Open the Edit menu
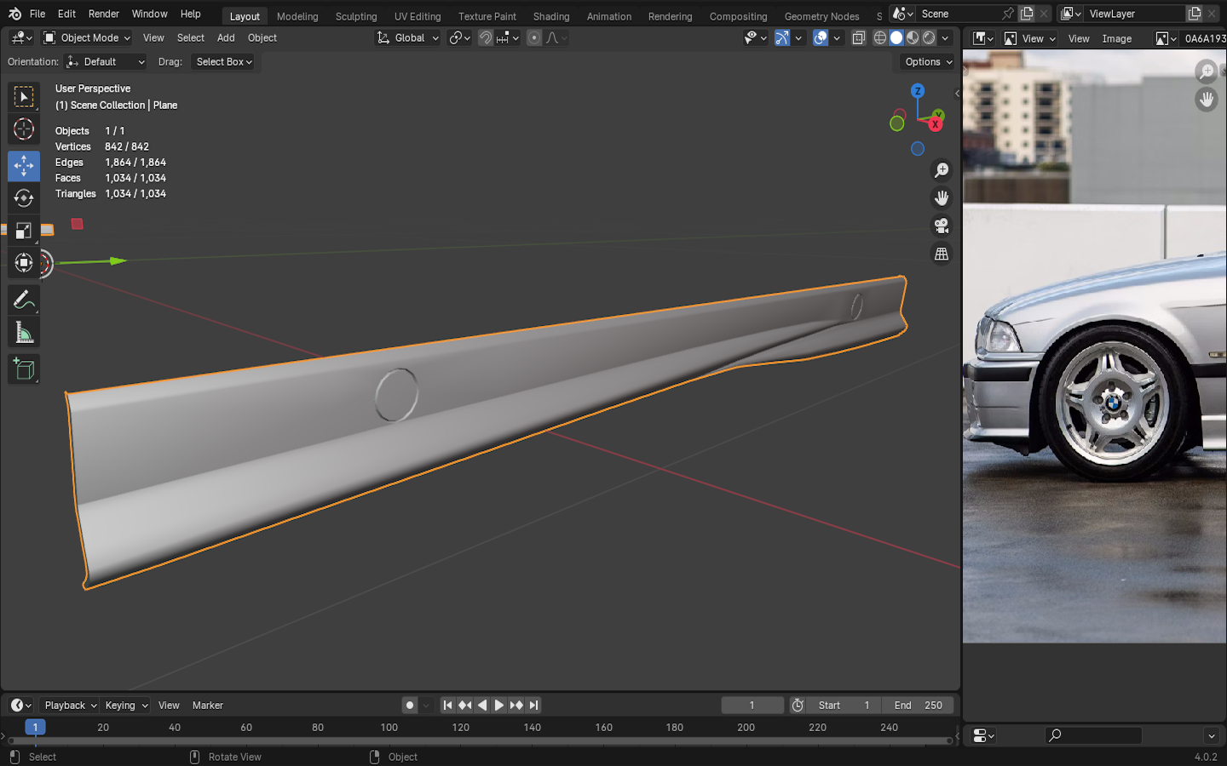 tap(66, 14)
